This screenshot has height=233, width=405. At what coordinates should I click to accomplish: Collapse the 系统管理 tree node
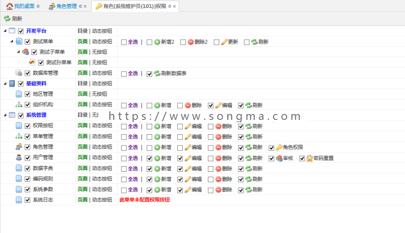[5, 115]
